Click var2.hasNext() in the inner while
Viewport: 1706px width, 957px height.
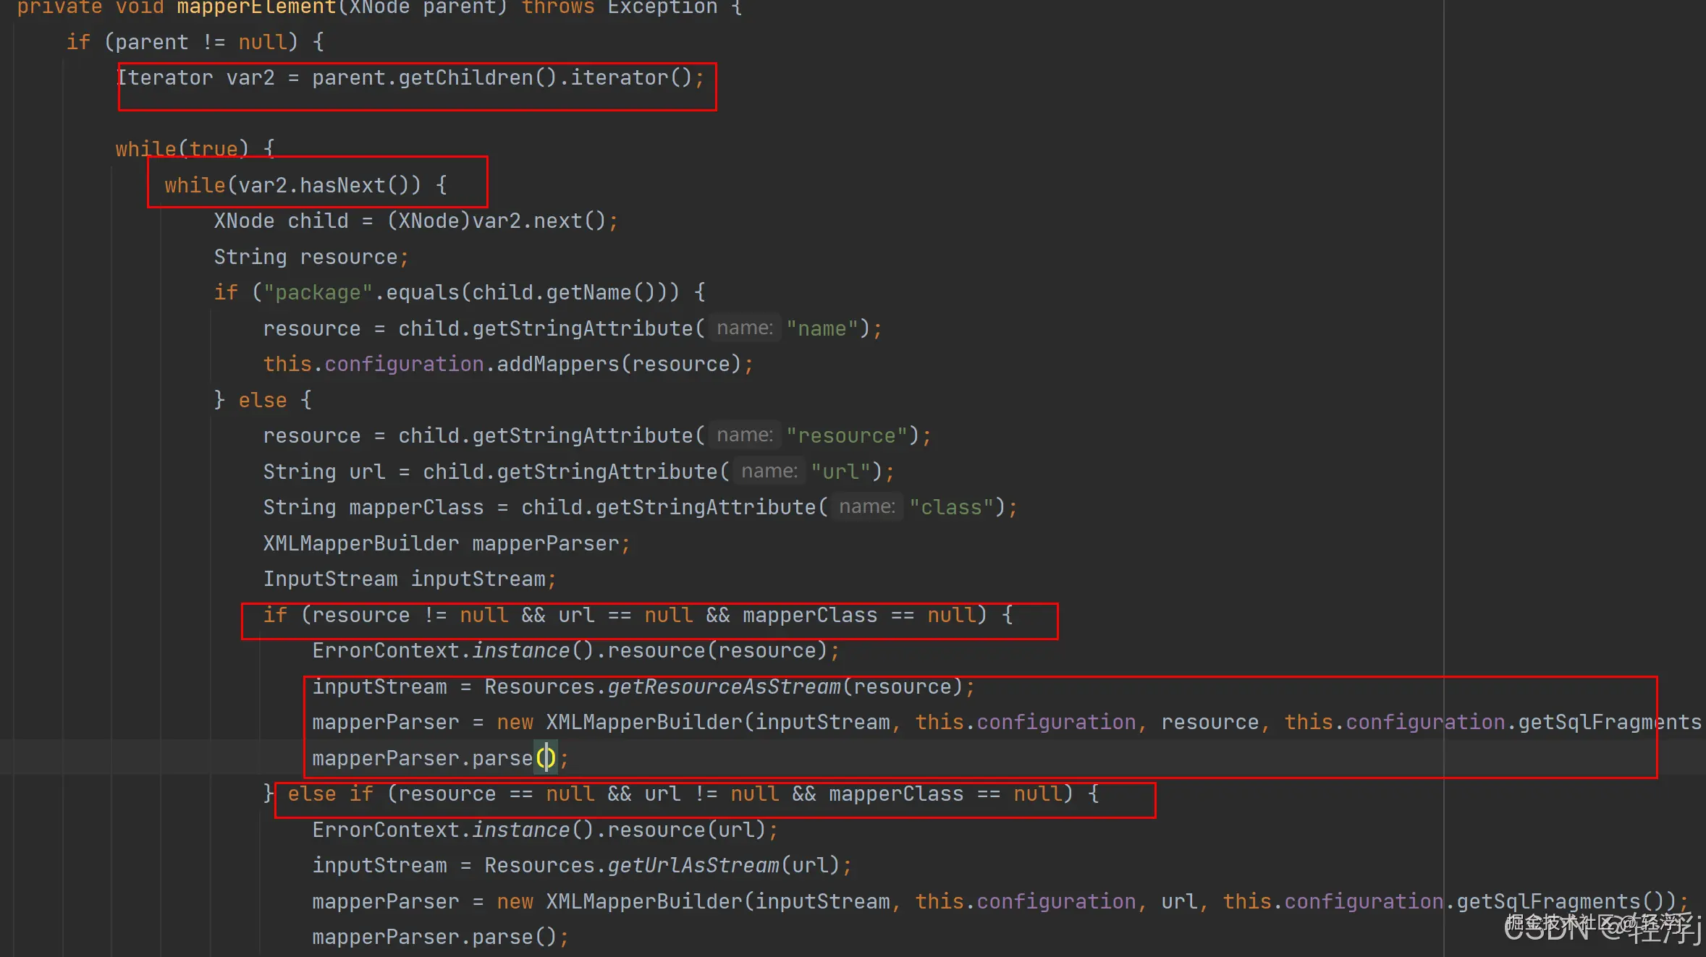pos(329,185)
